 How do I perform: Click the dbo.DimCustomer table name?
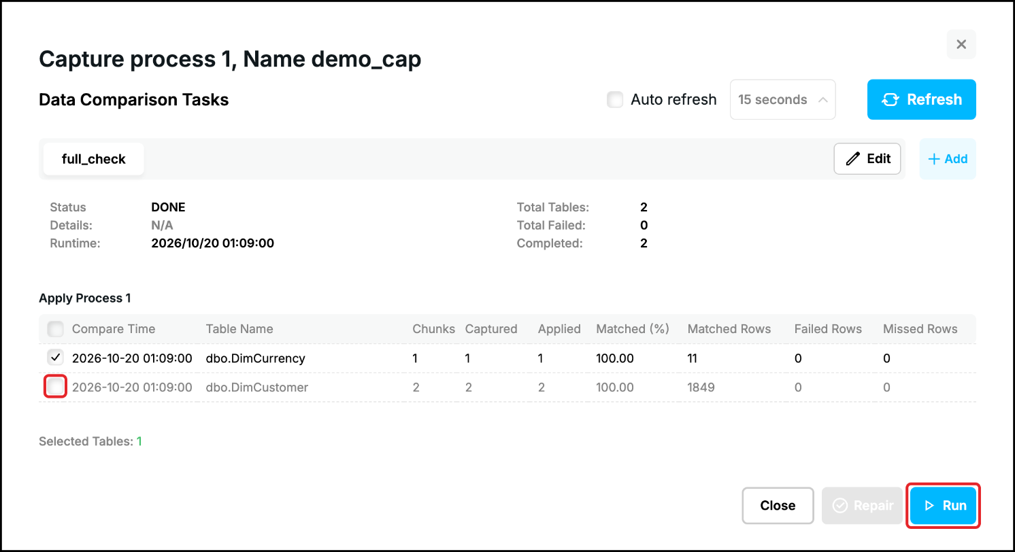257,387
